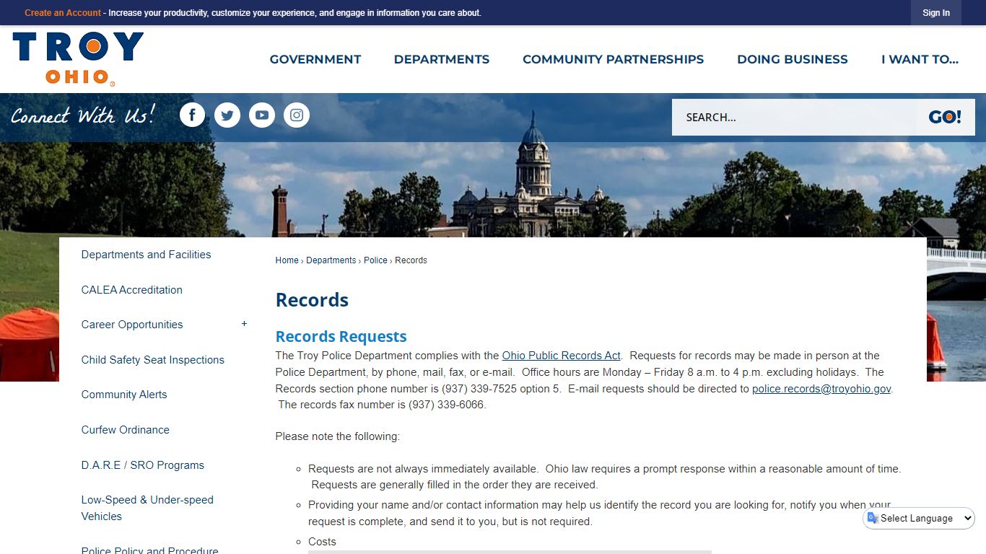Click the Google Translate icon

point(873,518)
